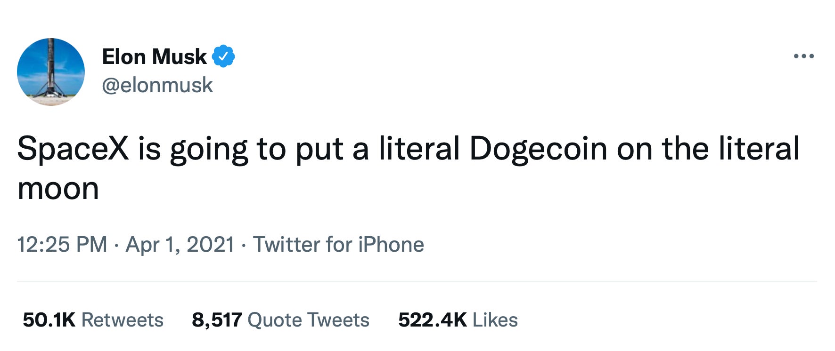Click the divider line above the stats
Viewport: 835px width, 351px height.
(417, 281)
